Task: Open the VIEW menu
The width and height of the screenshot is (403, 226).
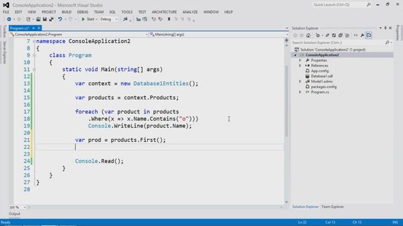Action: click(x=32, y=12)
